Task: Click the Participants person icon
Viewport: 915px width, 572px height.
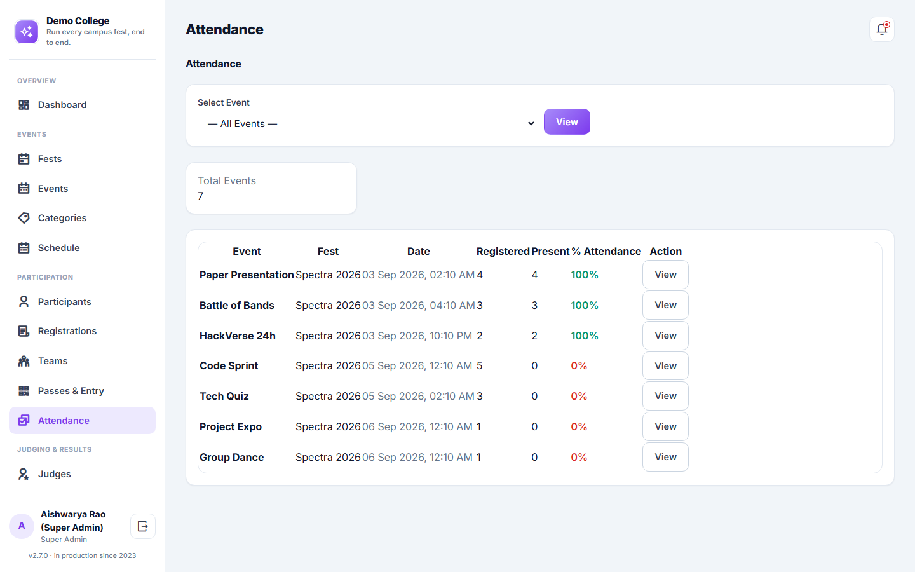Action: tap(24, 302)
